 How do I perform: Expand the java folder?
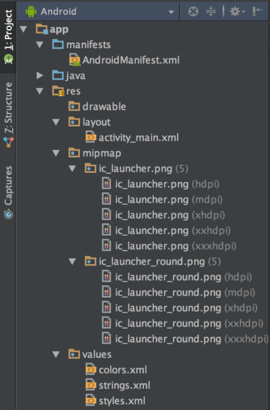[40, 76]
